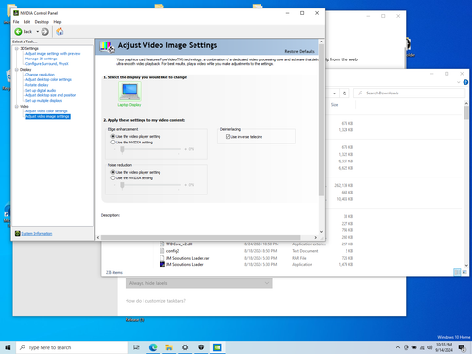Collapse the Video tree node
472x354 pixels.
(x=17, y=107)
